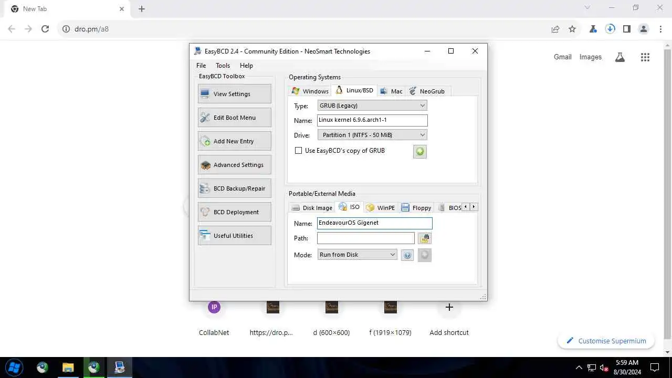
Task: Open the d (600×600) shortcut tile
Action: [331, 319]
